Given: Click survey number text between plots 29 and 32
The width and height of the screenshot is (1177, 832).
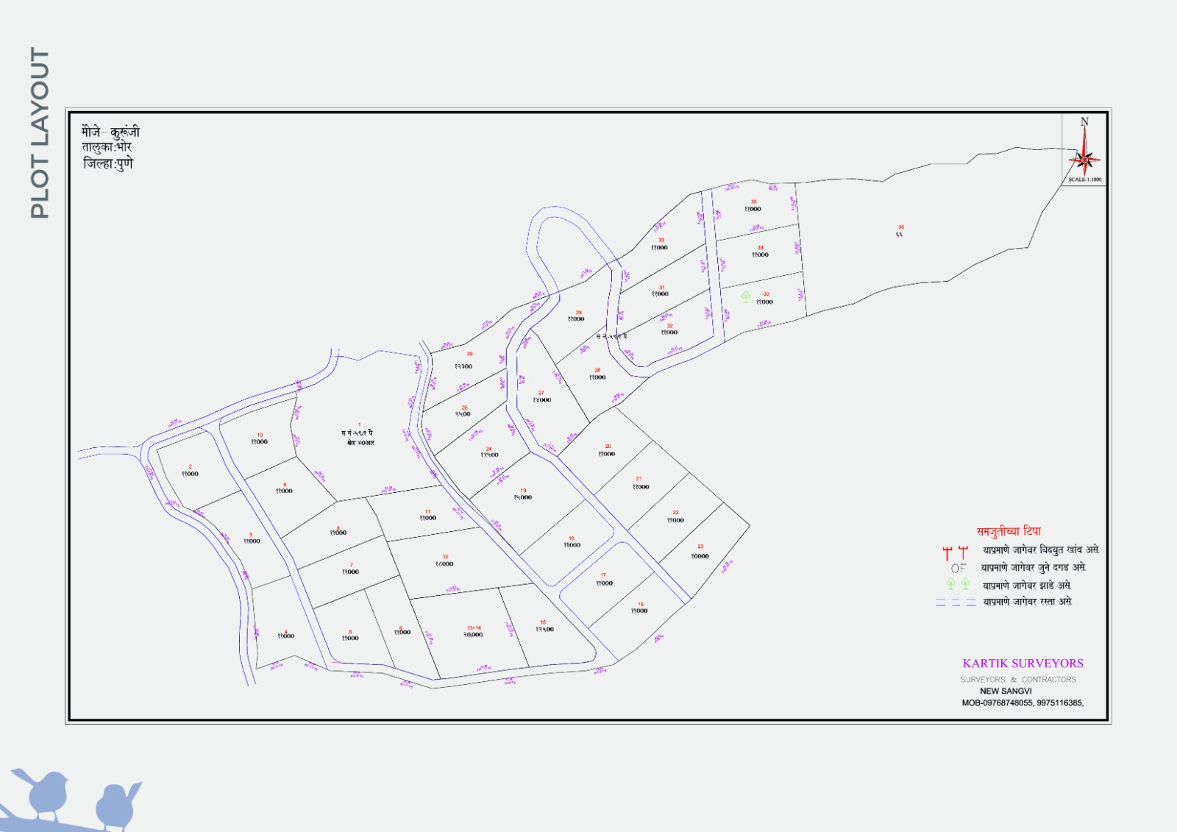Looking at the screenshot, I should point(612,336).
